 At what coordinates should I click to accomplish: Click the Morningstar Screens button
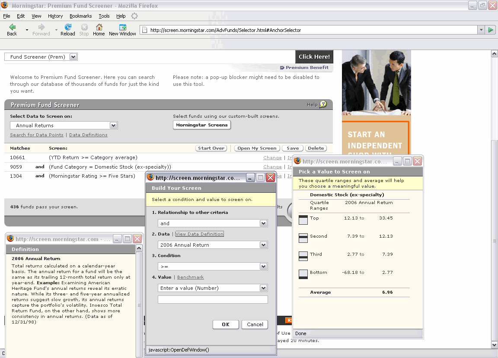(x=201, y=125)
